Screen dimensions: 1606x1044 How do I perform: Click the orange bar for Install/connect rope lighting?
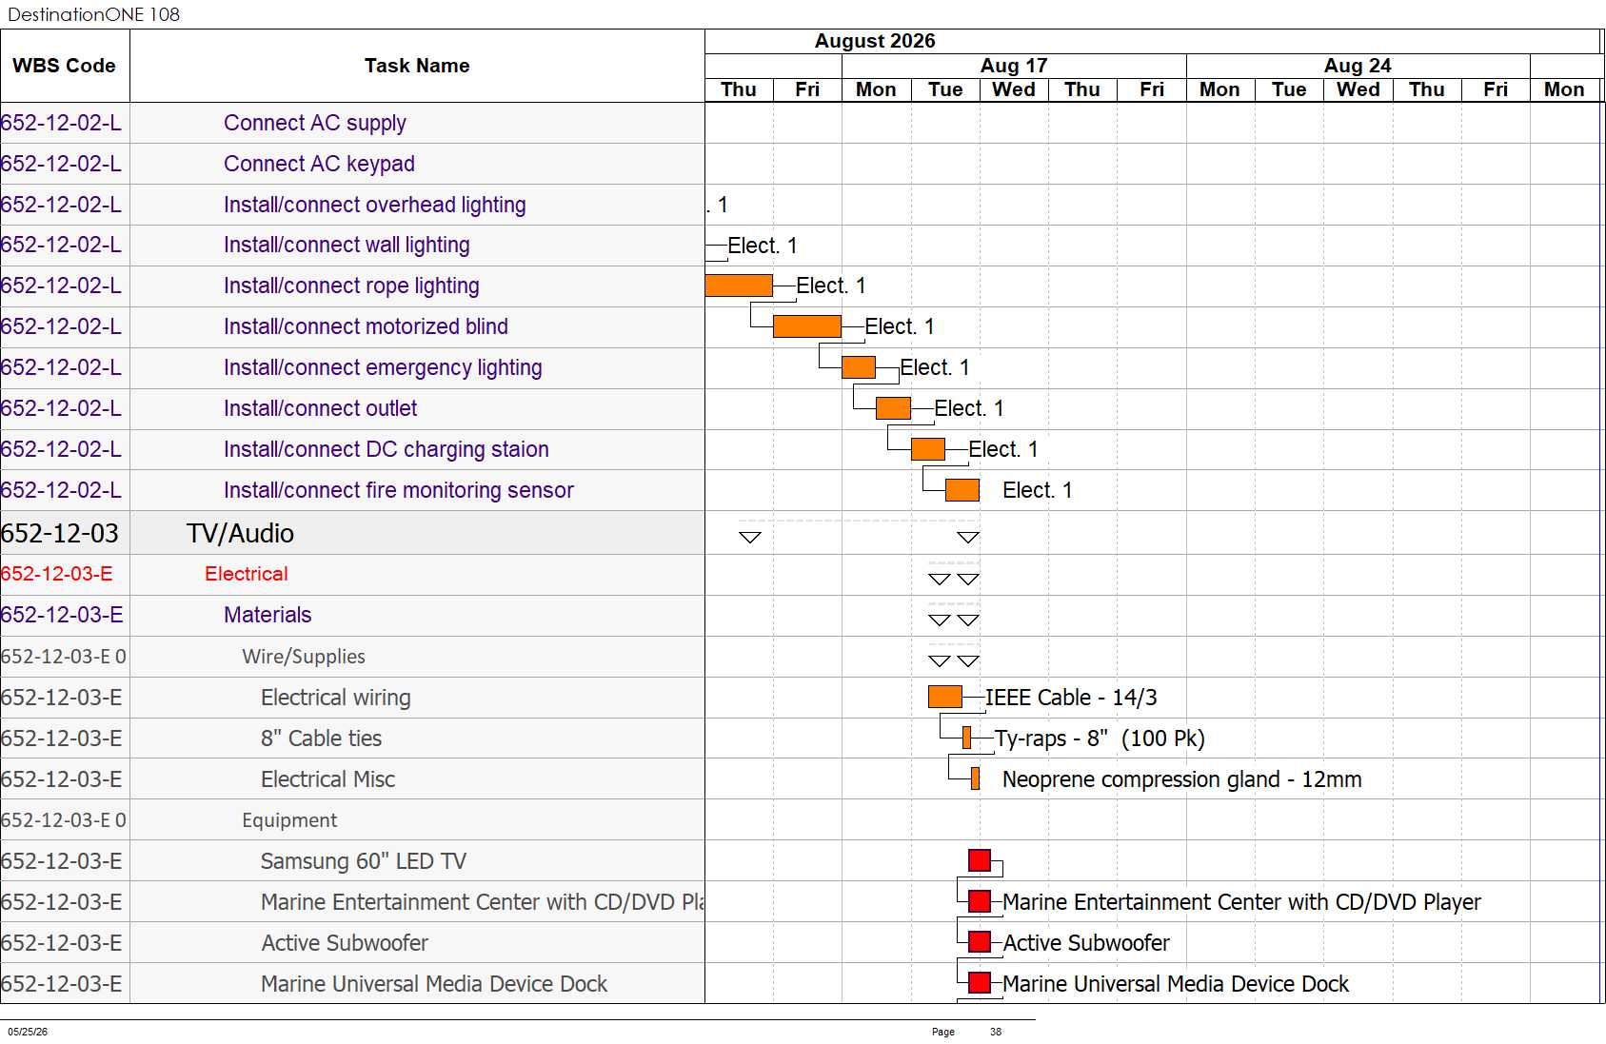[x=739, y=286]
